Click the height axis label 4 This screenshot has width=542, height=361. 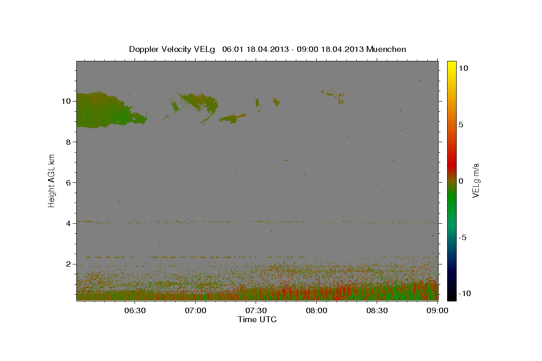[69, 223]
